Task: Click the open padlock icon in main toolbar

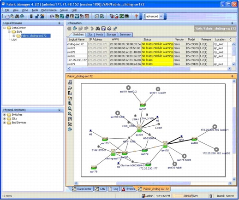Action: (x=37, y=16)
